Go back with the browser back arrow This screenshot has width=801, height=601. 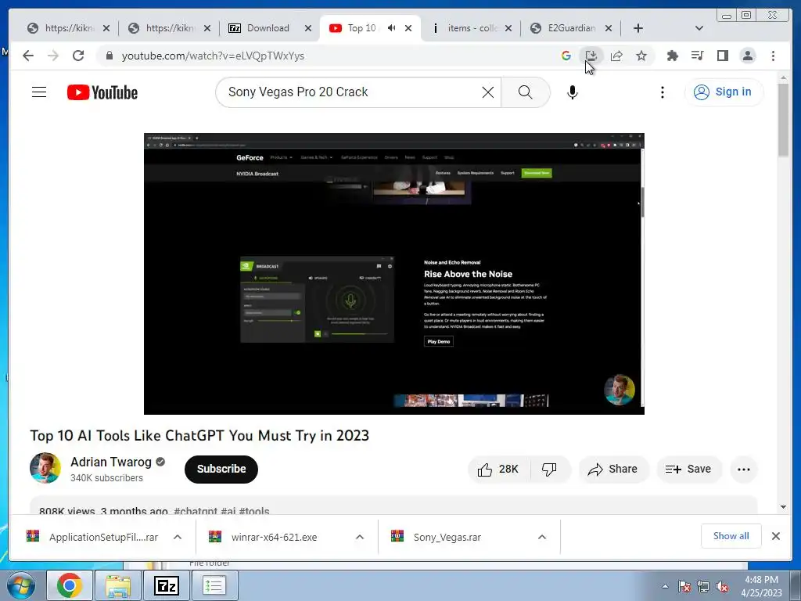click(28, 56)
